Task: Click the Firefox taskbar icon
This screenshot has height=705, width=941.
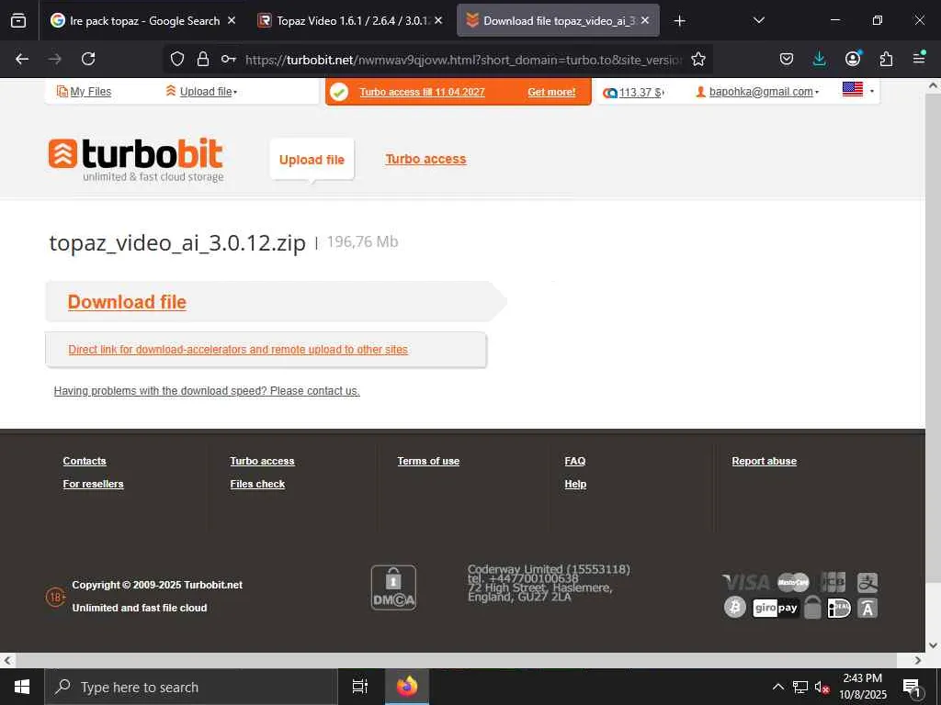Action: click(x=407, y=687)
